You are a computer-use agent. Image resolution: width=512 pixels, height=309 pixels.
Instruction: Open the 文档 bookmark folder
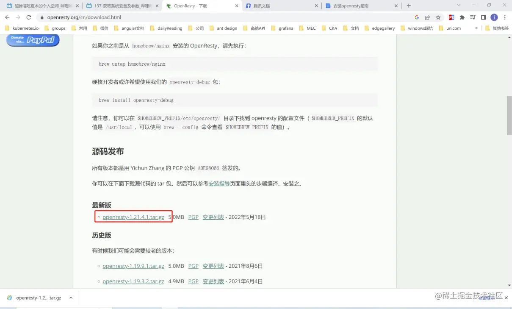[x=351, y=28]
